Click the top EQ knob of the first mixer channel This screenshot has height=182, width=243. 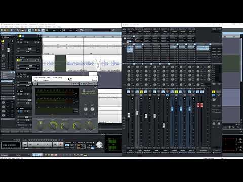tap(129, 67)
